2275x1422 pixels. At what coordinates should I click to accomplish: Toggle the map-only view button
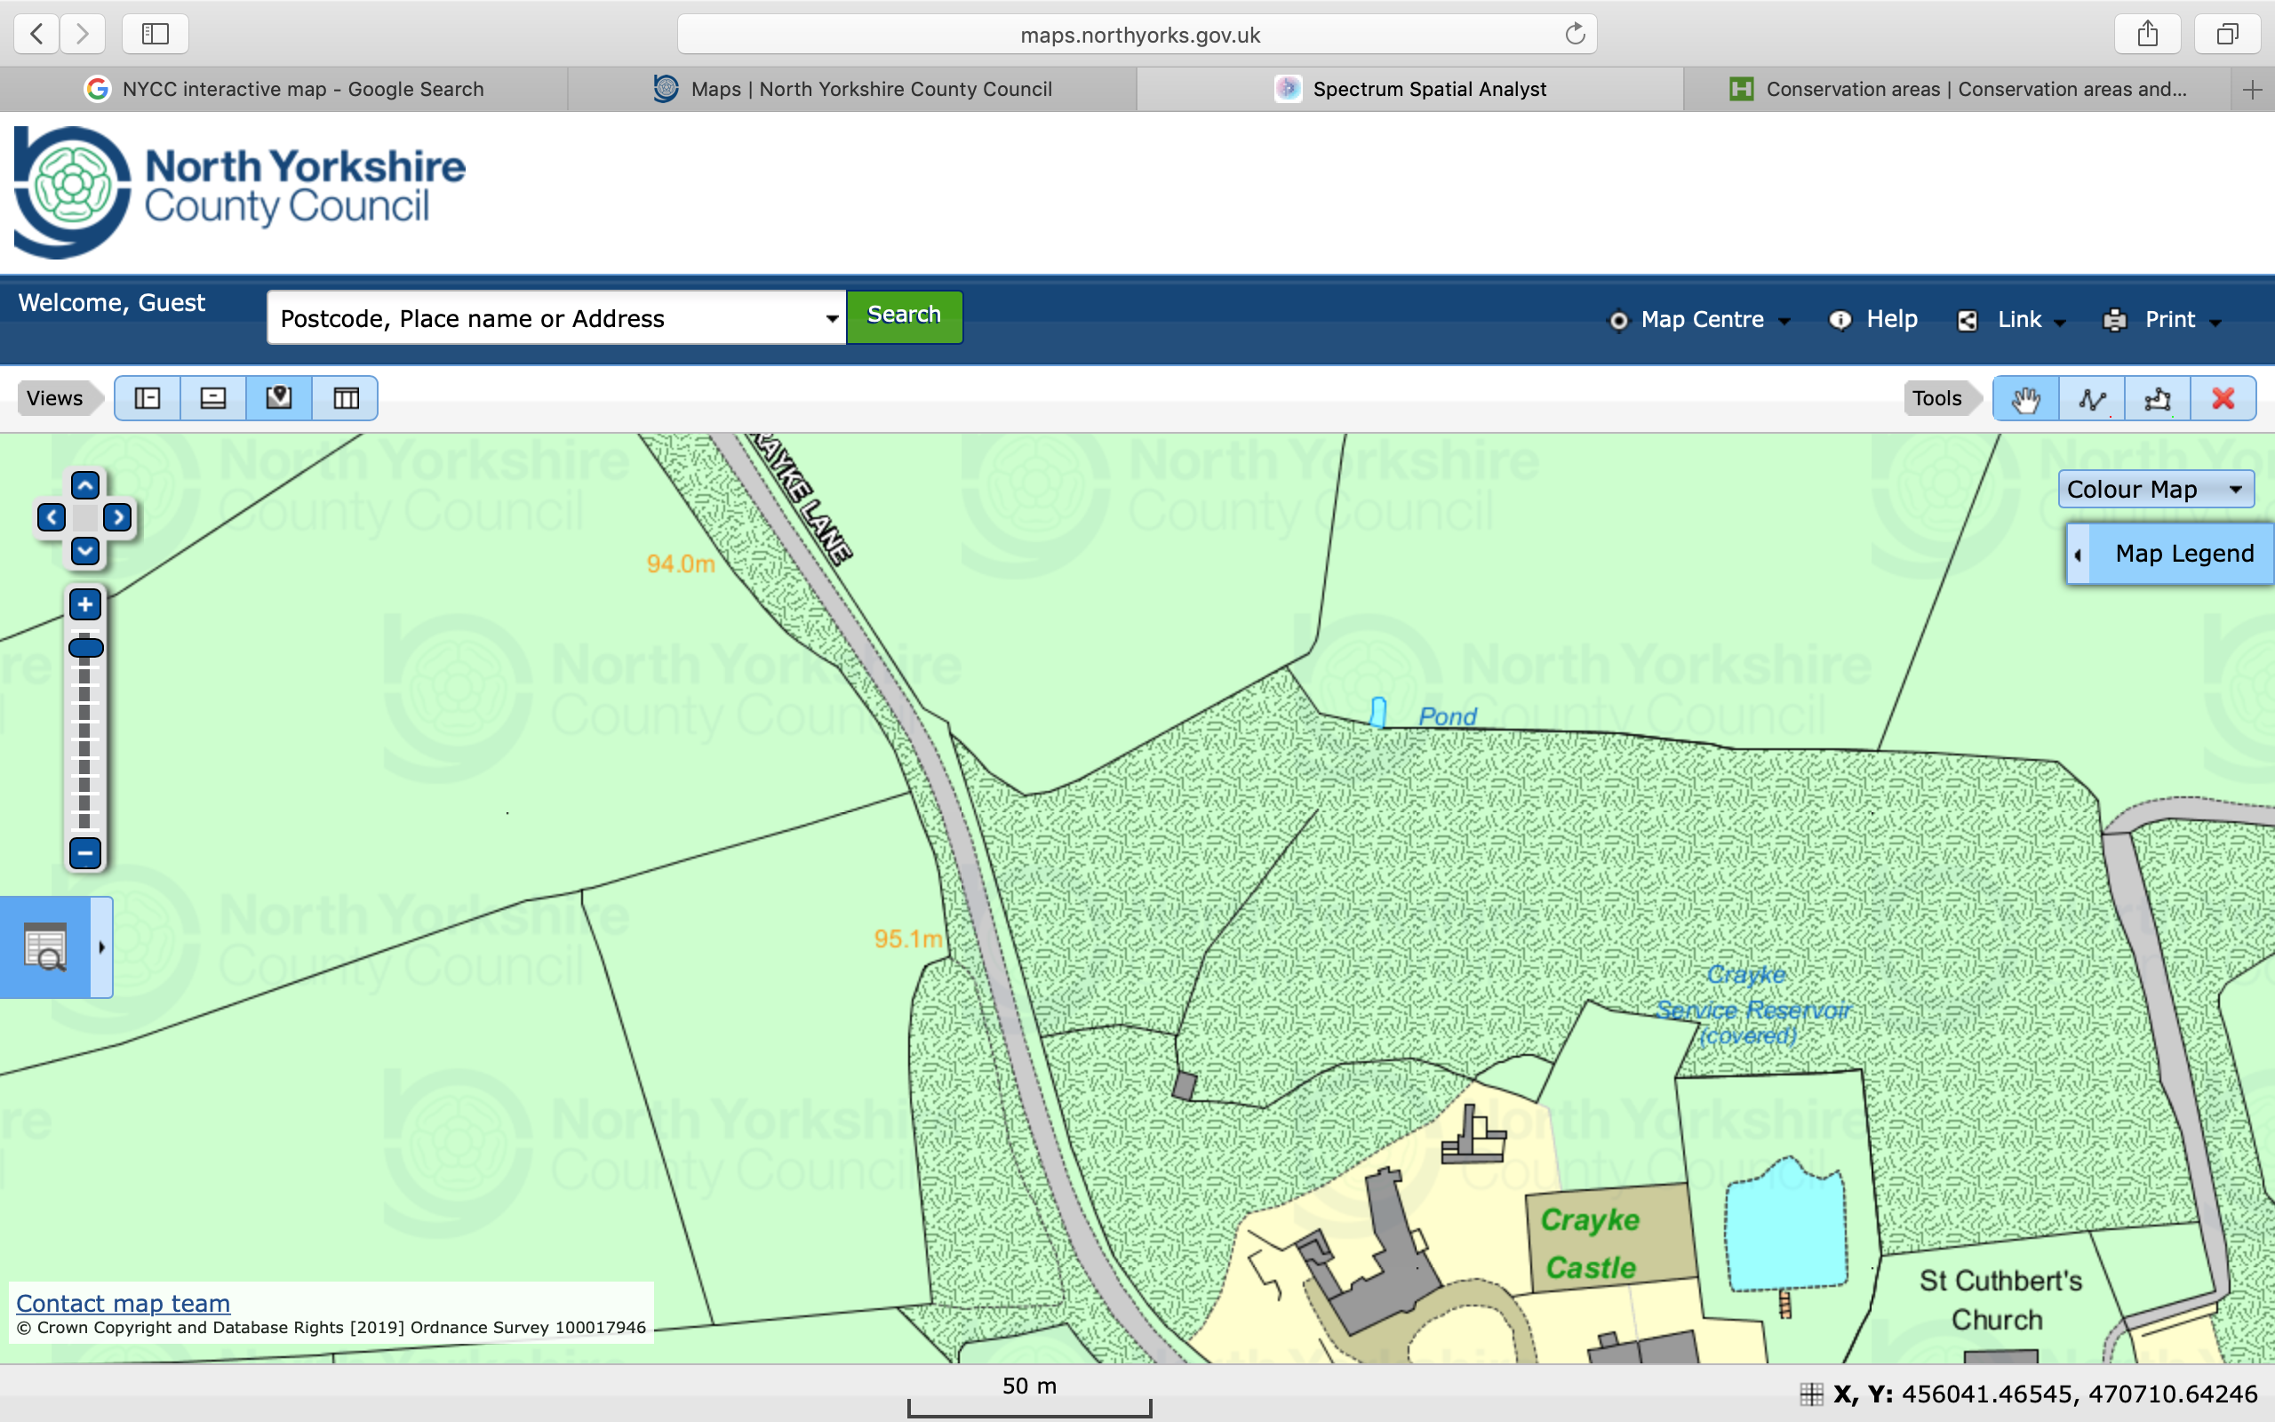pos(279,399)
